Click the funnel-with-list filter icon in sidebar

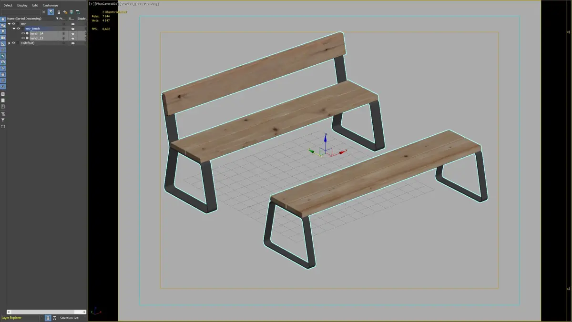coord(3,114)
